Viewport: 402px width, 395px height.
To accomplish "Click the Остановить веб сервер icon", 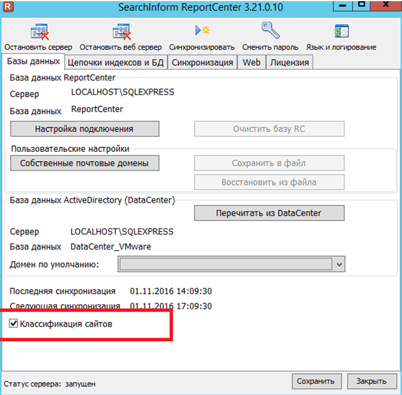I will pos(122,31).
